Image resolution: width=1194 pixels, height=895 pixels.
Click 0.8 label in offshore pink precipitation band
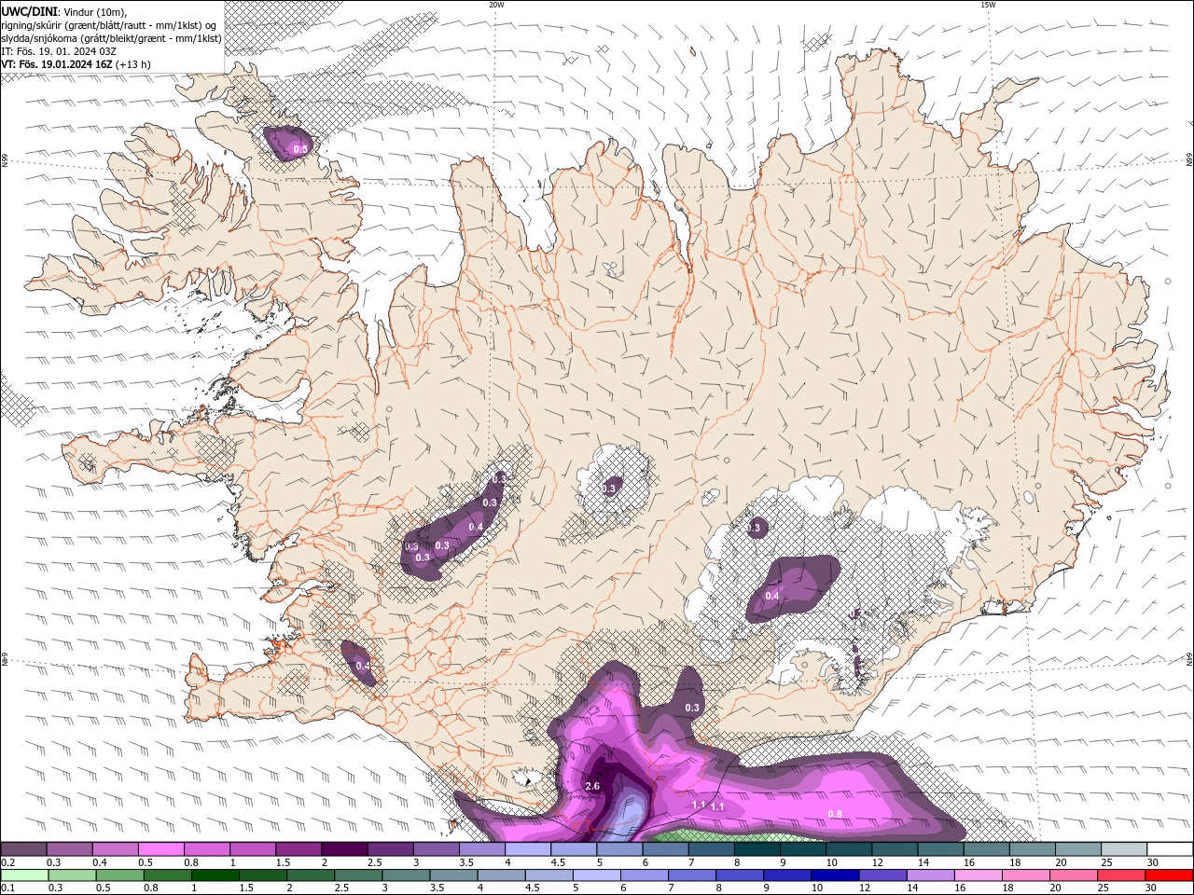coord(835,814)
